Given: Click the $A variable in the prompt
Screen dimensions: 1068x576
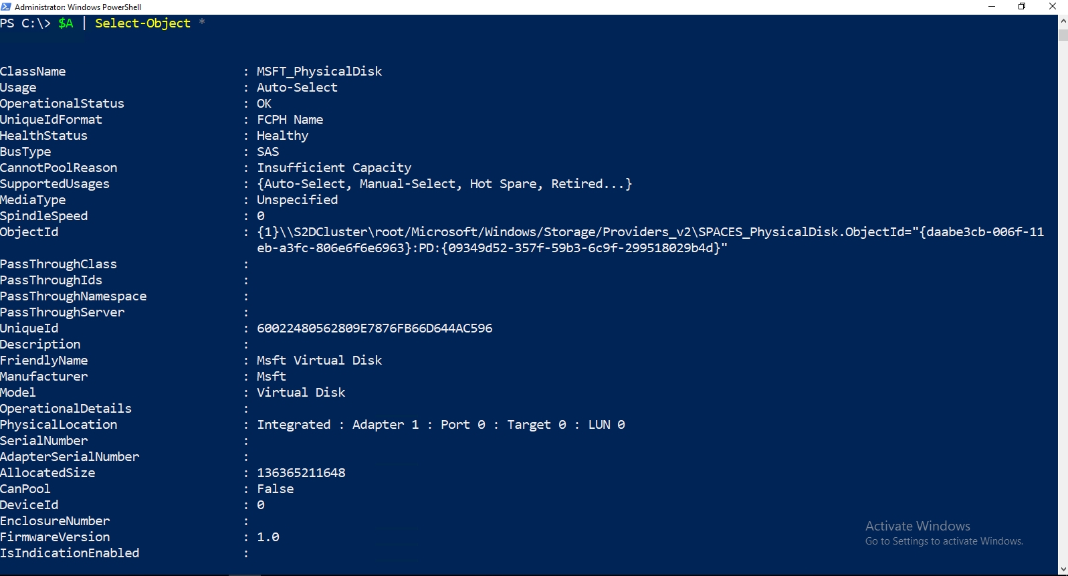Looking at the screenshot, I should [x=66, y=23].
